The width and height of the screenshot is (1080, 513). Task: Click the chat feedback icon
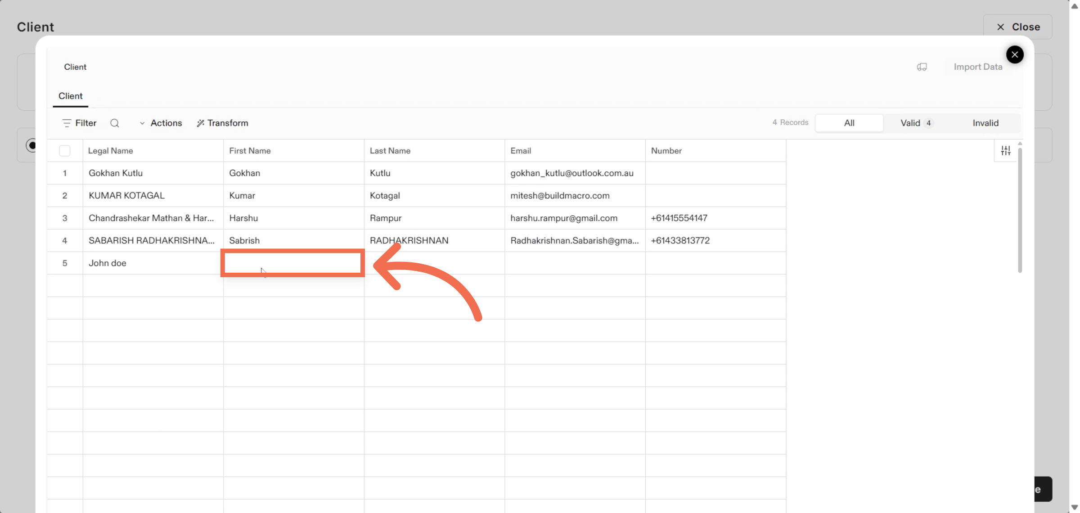[922, 67]
